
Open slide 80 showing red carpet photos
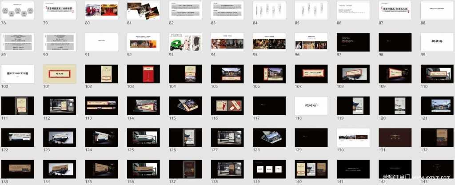tap(101, 10)
